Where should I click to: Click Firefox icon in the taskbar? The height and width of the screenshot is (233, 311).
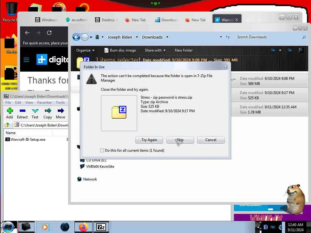(84, 227)
